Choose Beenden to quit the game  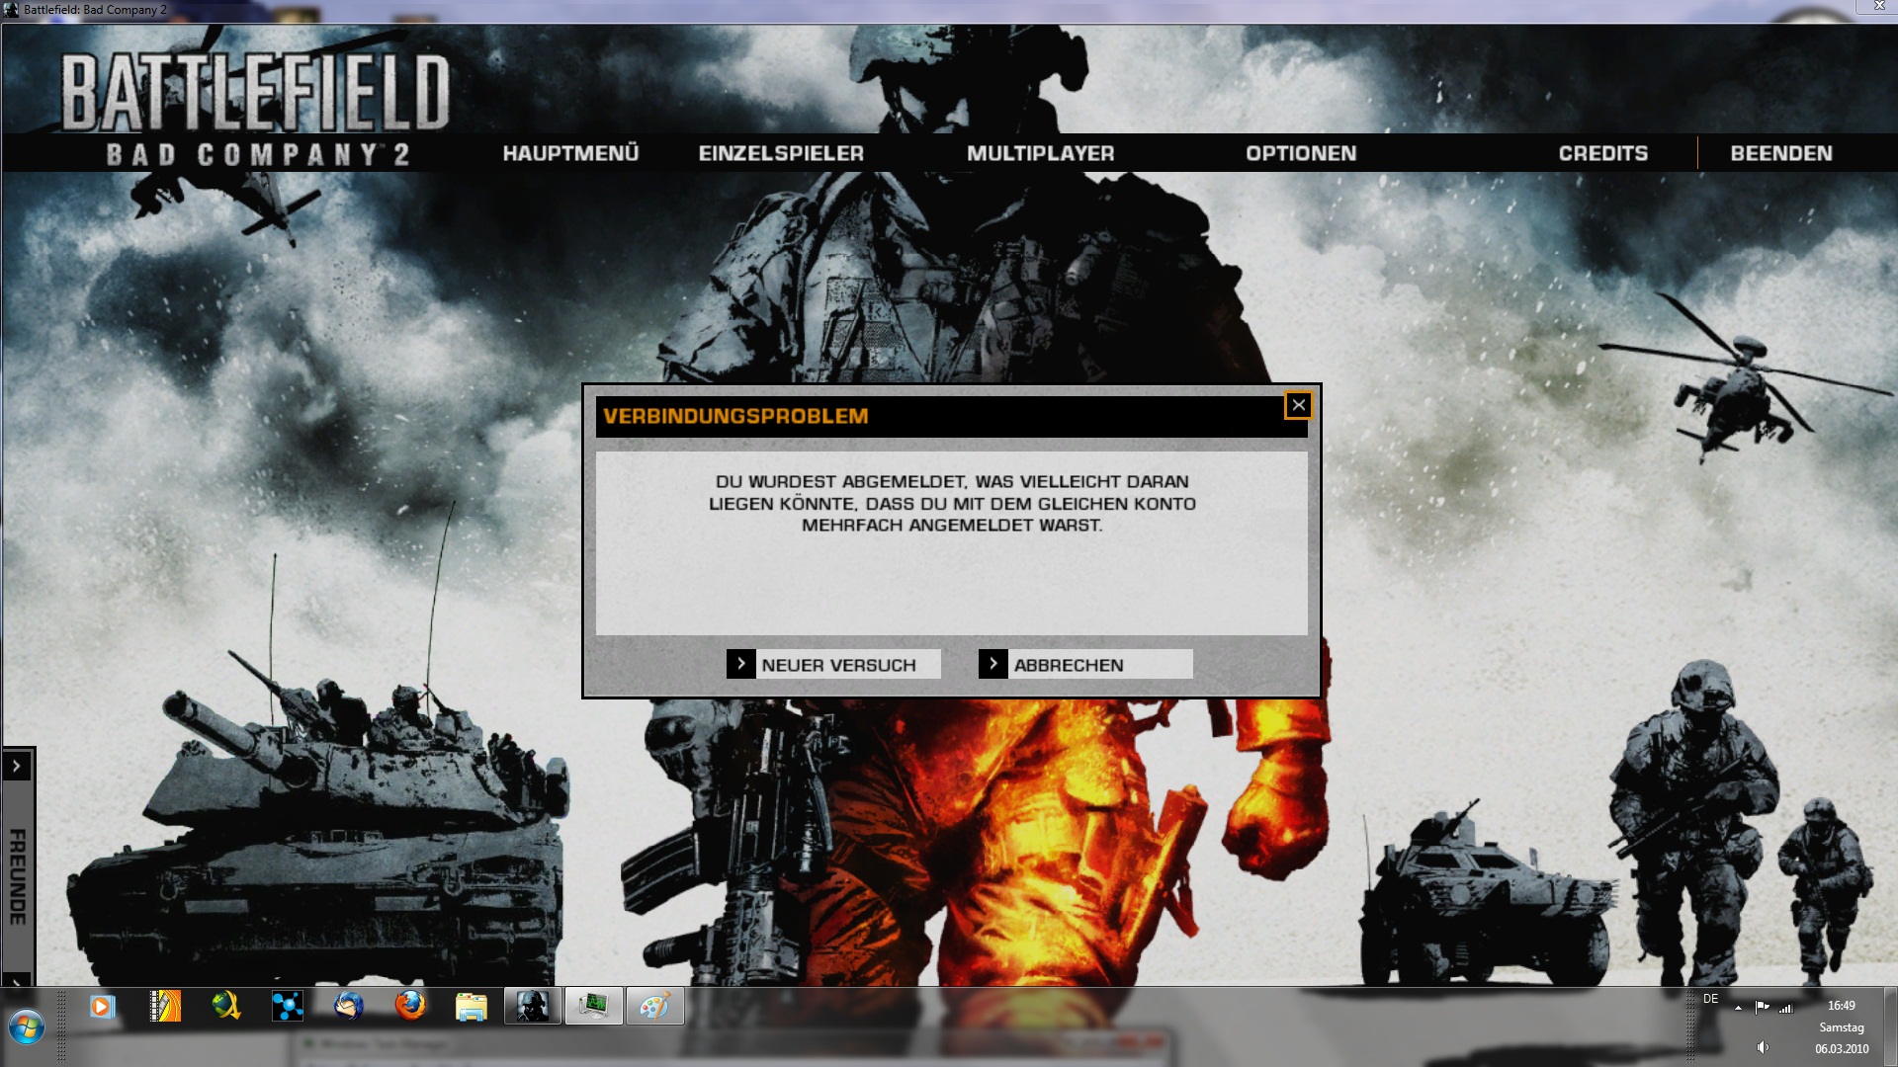(1781, 153)
